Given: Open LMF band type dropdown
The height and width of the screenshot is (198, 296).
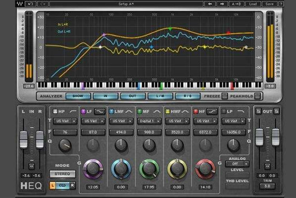Looking at the screenshot, I should (121, 121).
